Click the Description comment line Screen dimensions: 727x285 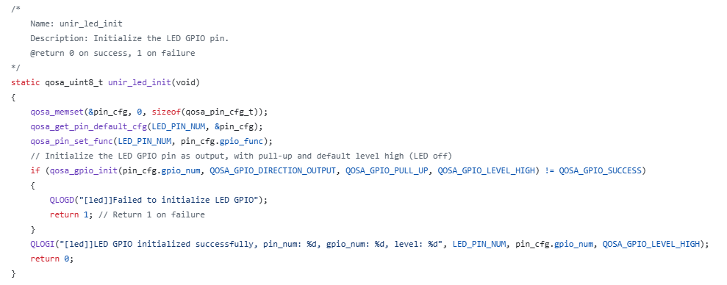click(x=130, y=38)
